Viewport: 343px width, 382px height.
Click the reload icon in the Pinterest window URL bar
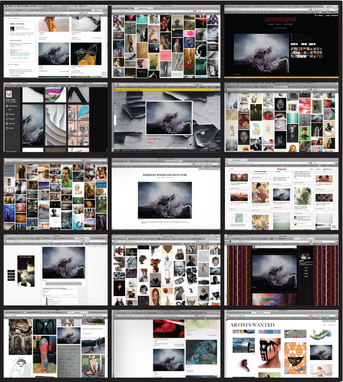pyautogui.click(x=308, y=163)
